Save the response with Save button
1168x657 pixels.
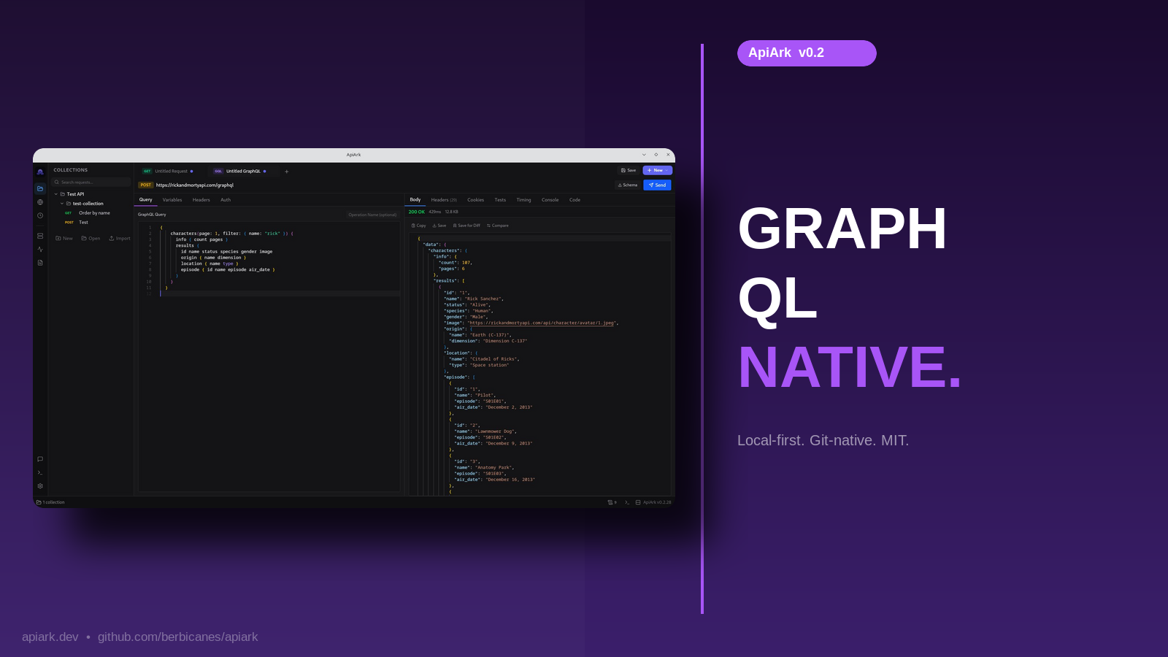tap(439, 226)
